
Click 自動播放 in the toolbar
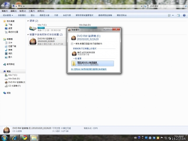click(22, 15)
